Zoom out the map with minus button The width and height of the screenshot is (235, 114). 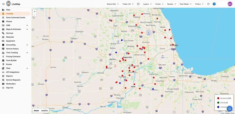click(x=35, y=15)
